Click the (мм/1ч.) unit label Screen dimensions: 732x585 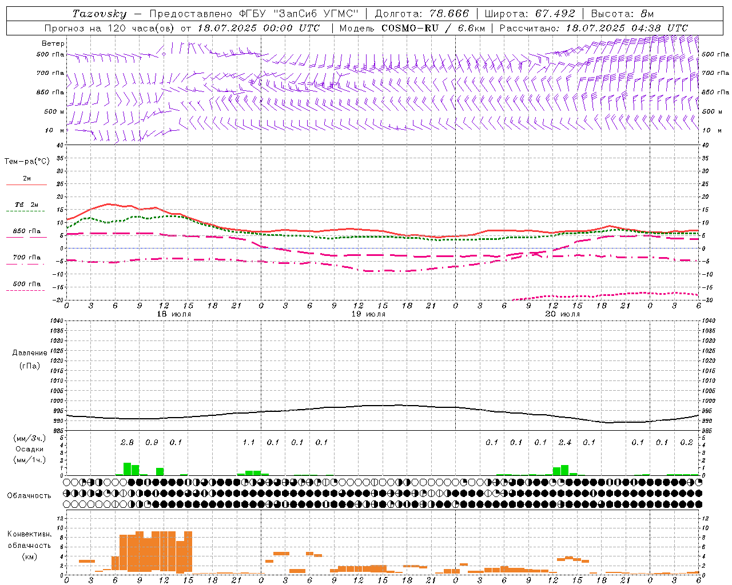(29, 460)
